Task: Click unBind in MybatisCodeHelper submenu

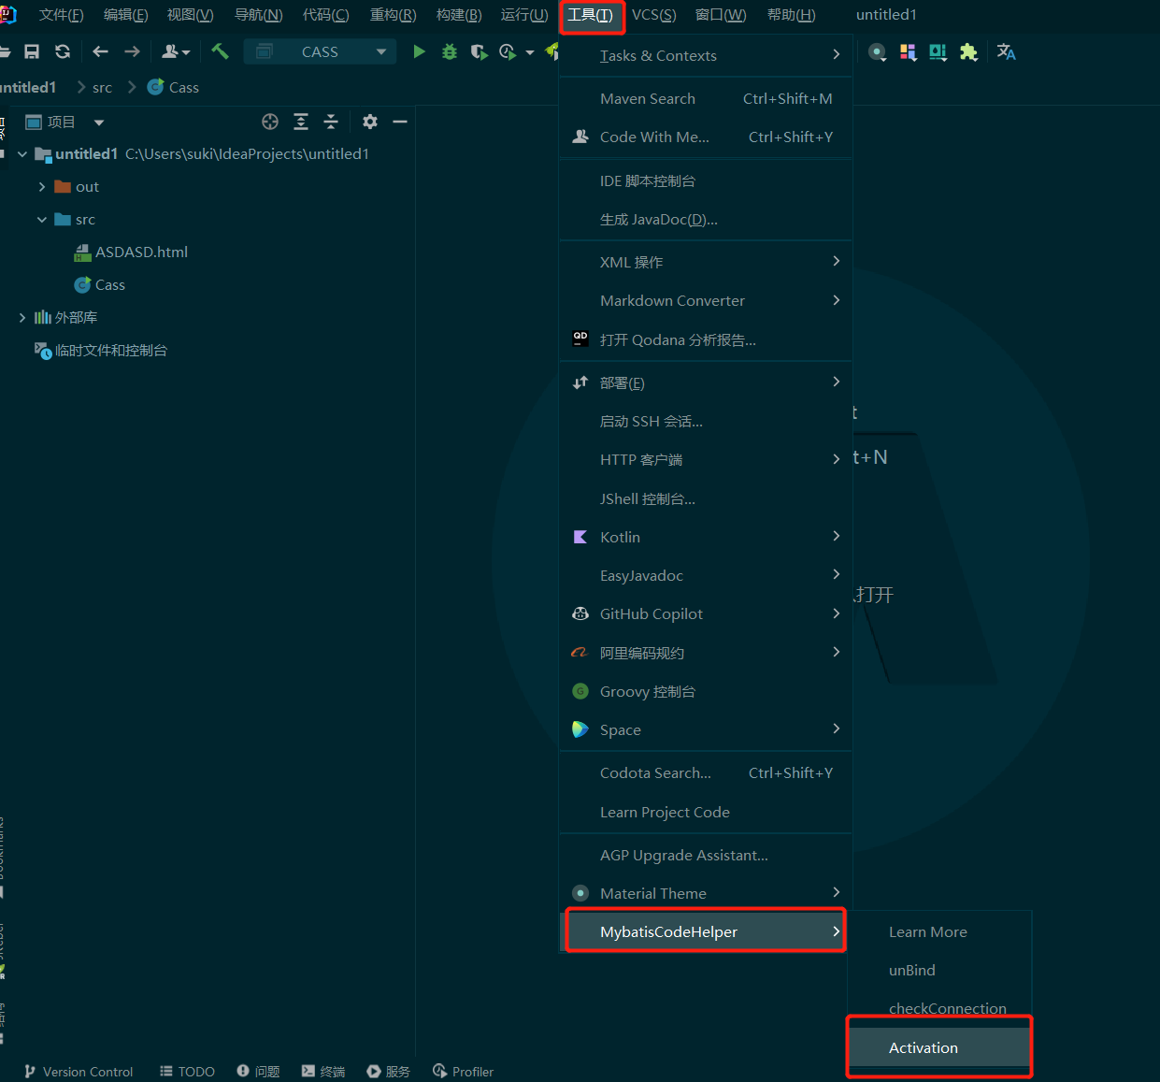Action: click(939, 970)
